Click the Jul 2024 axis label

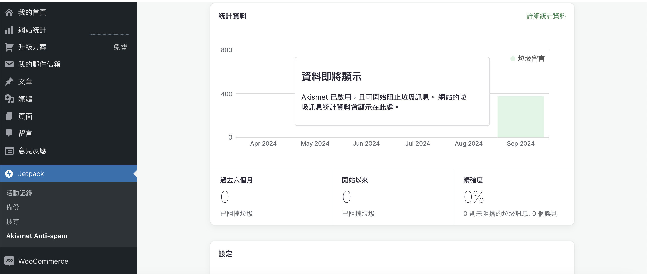pos(418,144)
